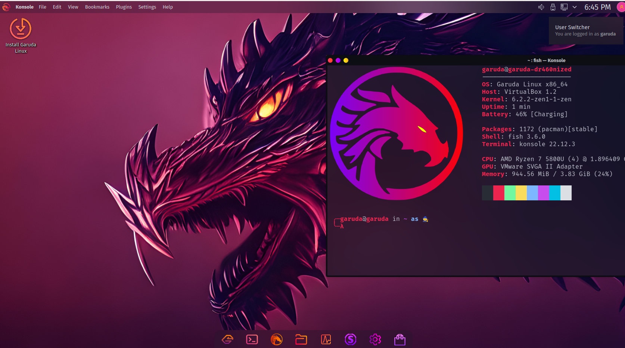The image size is (625, 348).
Task: Select the leftmost Garuda welcome icon in dock
Action: [227, 339]
